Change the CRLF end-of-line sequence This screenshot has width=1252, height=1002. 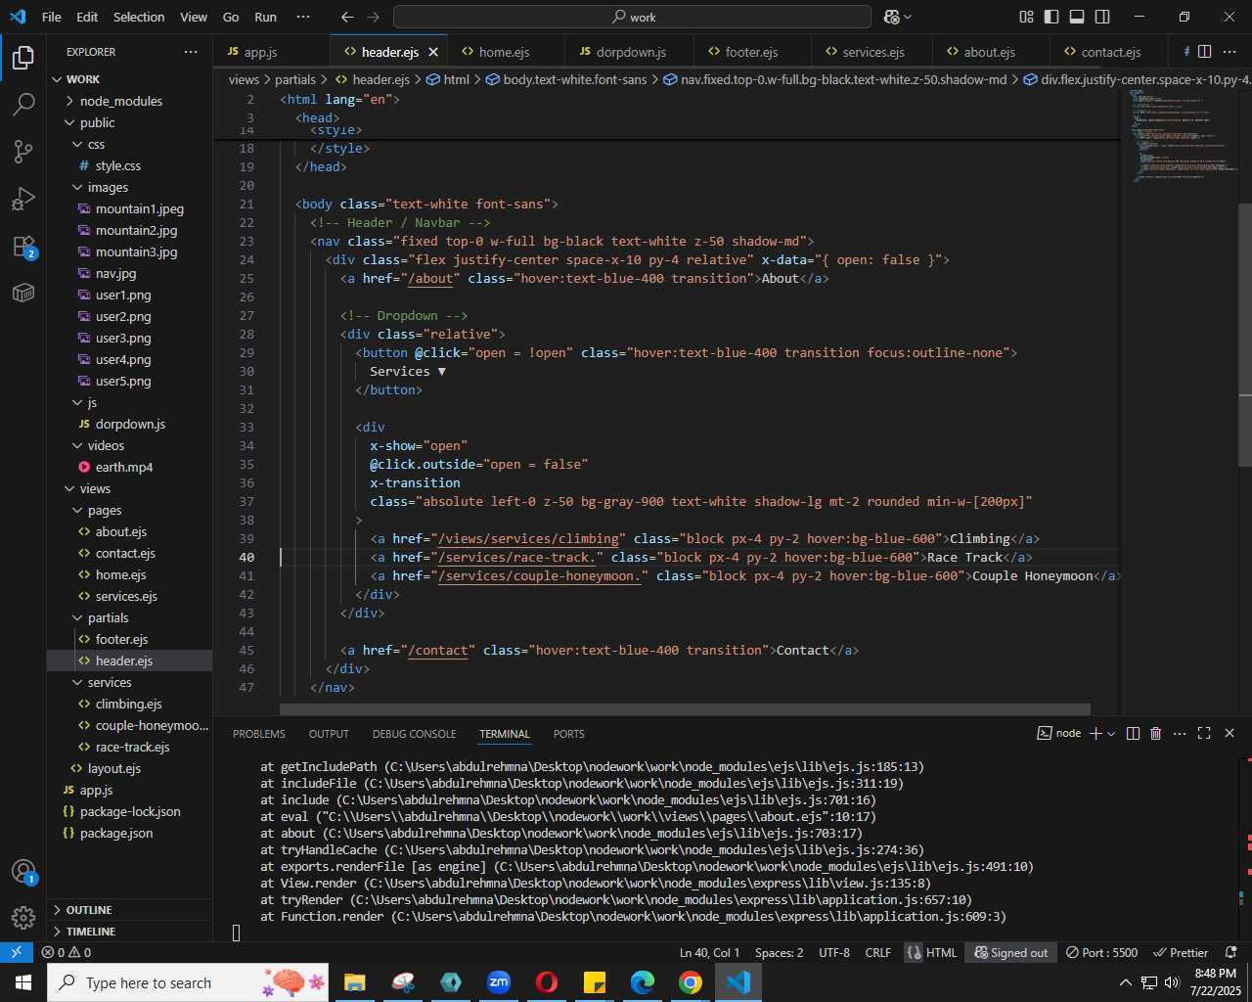click(x=877, y=952)
